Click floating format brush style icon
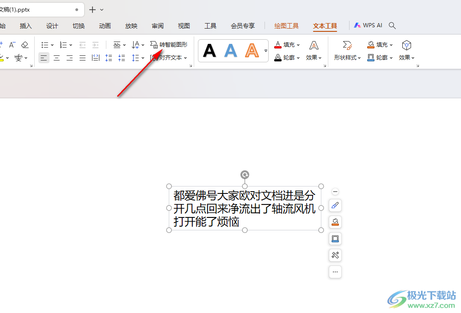This screenshot has height=313, width=461. tap(335, 205)
